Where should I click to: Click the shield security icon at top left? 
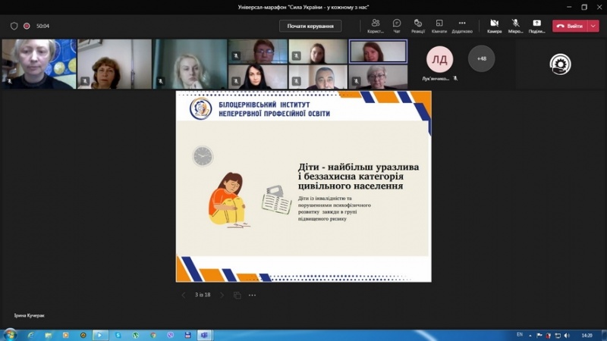(14, 26)
